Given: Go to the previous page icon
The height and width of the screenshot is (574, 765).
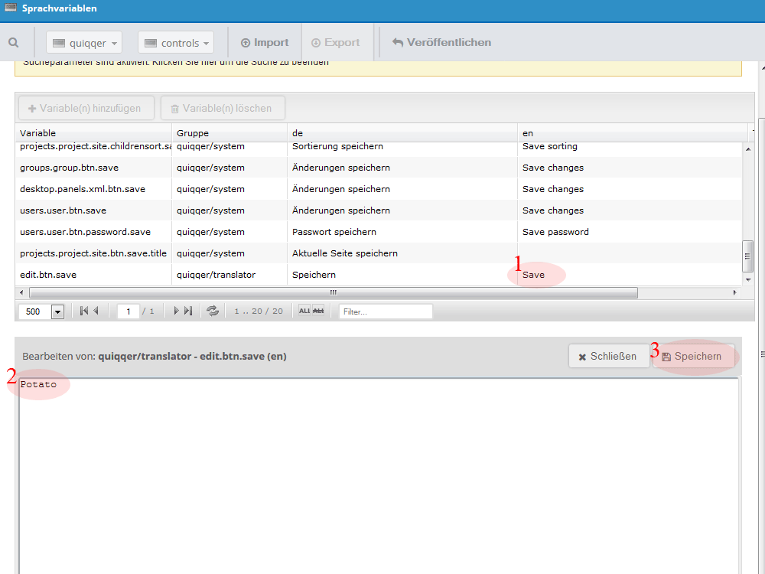Looking at the screenshot, I should pyautogui.click(x=96, y=311).
